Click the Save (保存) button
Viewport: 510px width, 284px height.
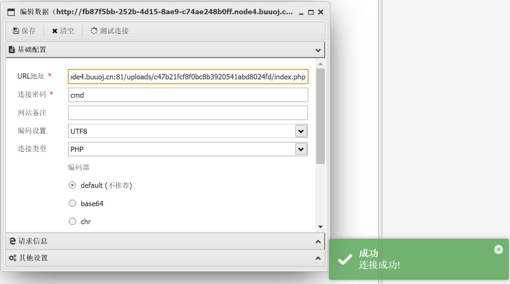24,31
